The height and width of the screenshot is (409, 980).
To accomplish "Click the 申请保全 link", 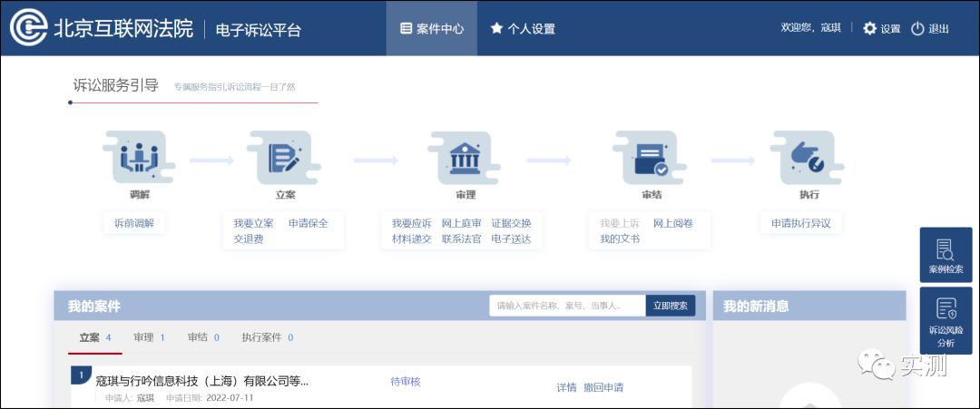I will 309,223.
